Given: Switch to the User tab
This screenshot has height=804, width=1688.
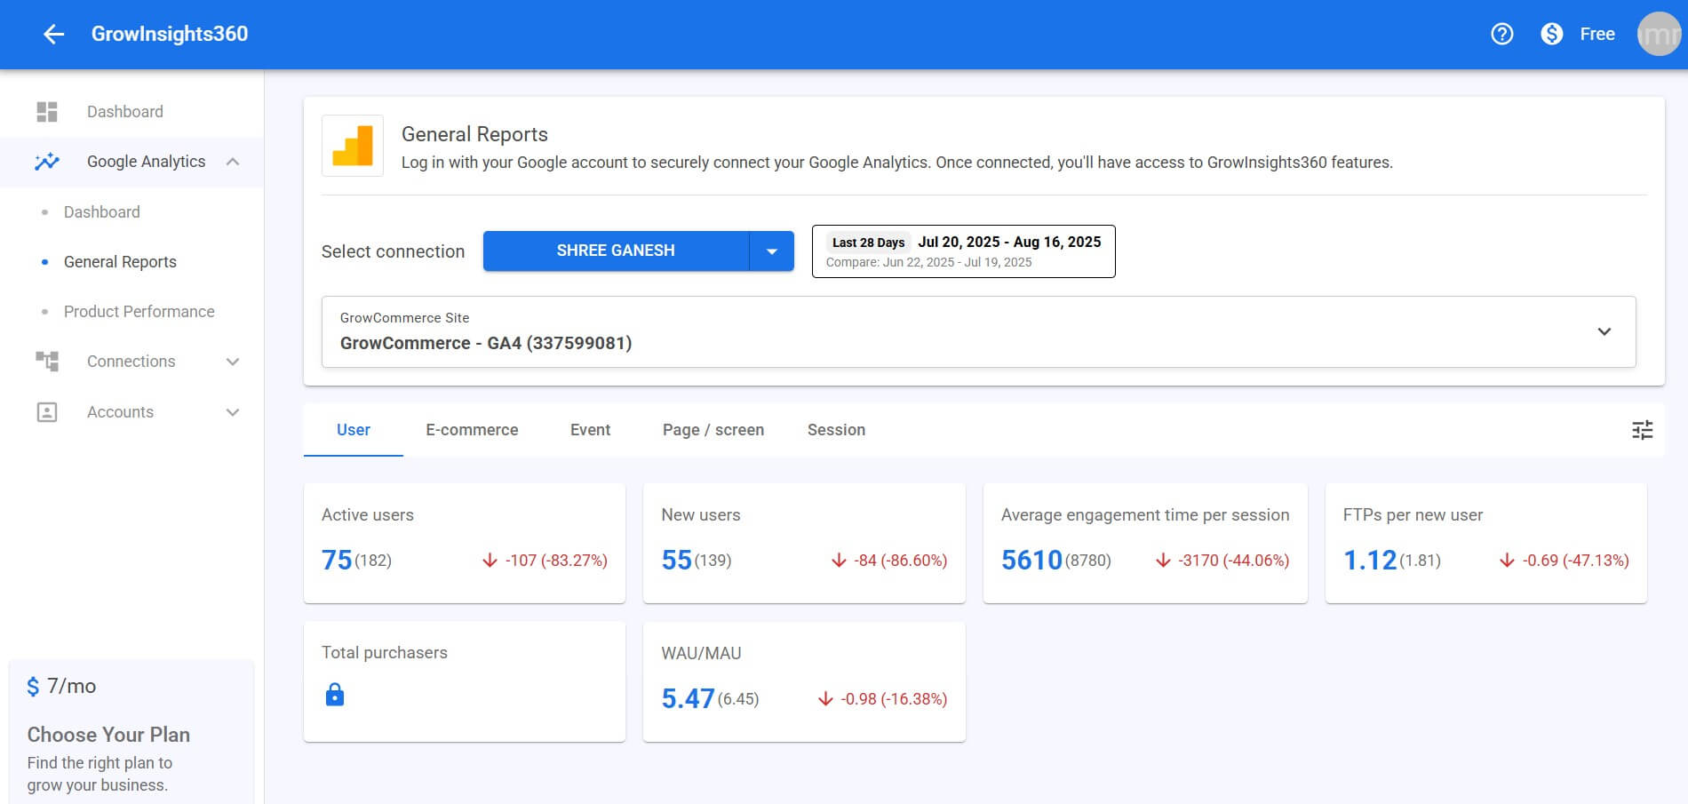Looking at the screenshot, I should click(354, 430).
